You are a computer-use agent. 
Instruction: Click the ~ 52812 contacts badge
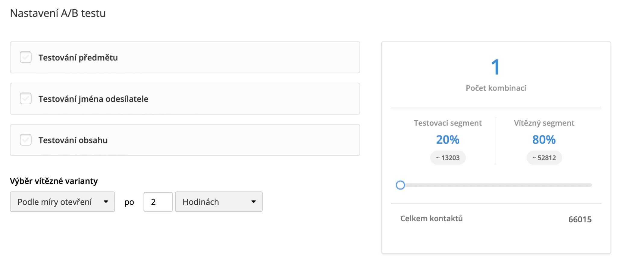click(544, 158)
